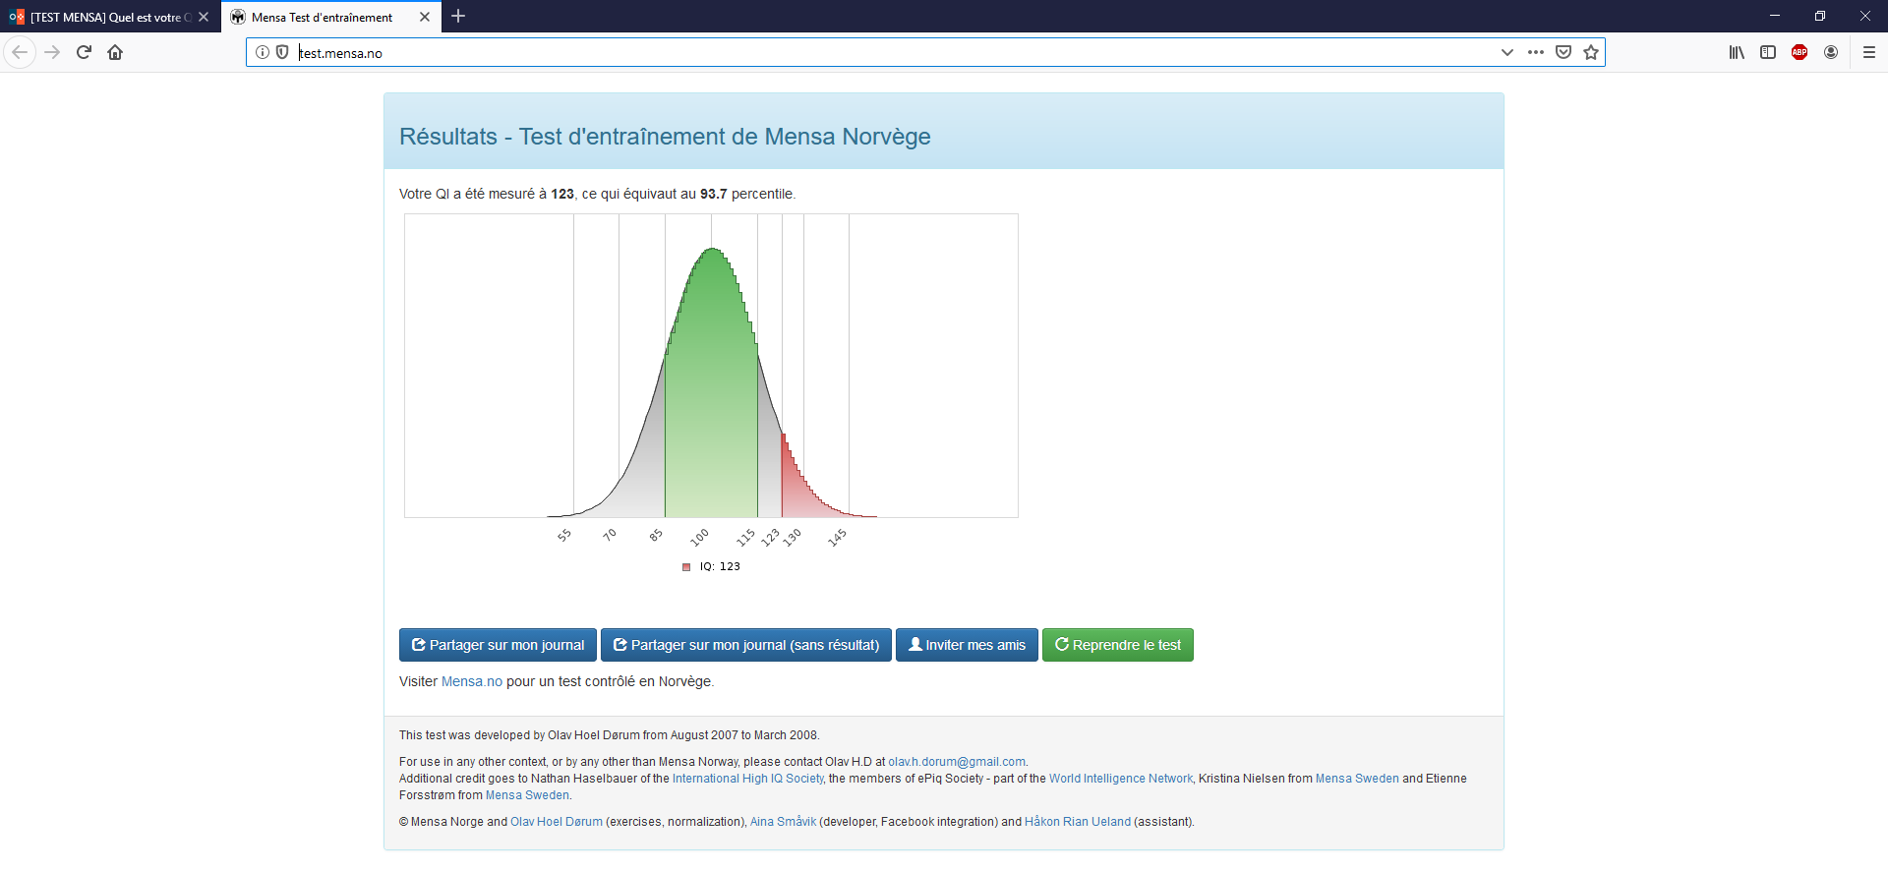Click the browser reload page icon
The width and height of the screenshot is (1888, 872).
84,52
